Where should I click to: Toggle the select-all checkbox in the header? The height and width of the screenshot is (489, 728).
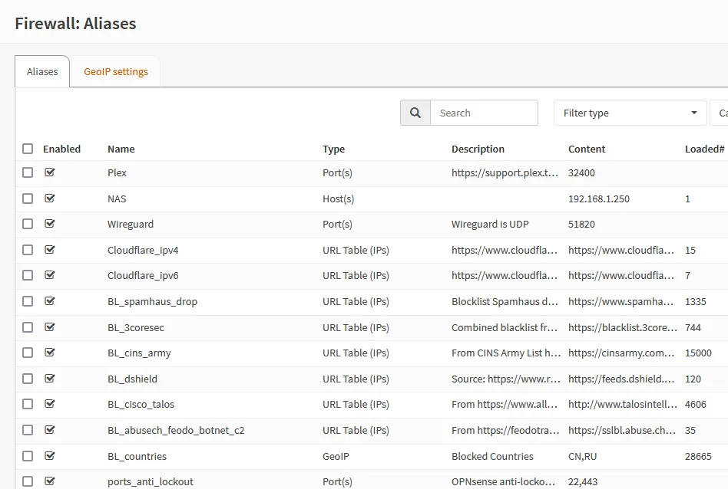click(28, 148)
